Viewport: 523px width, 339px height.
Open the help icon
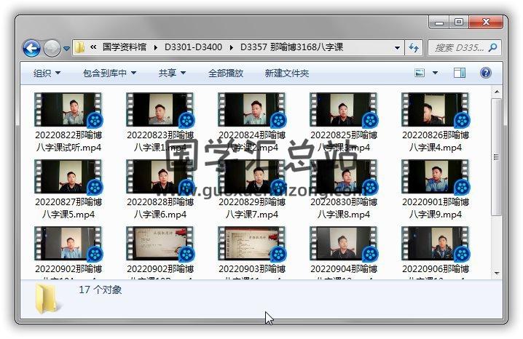click(x=486, y=73)
